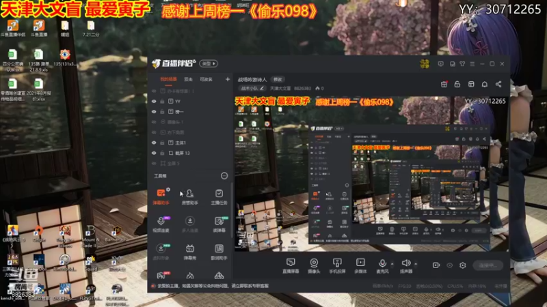Click the 修改 title button
The image size is (547, 307).
[278, 80]
